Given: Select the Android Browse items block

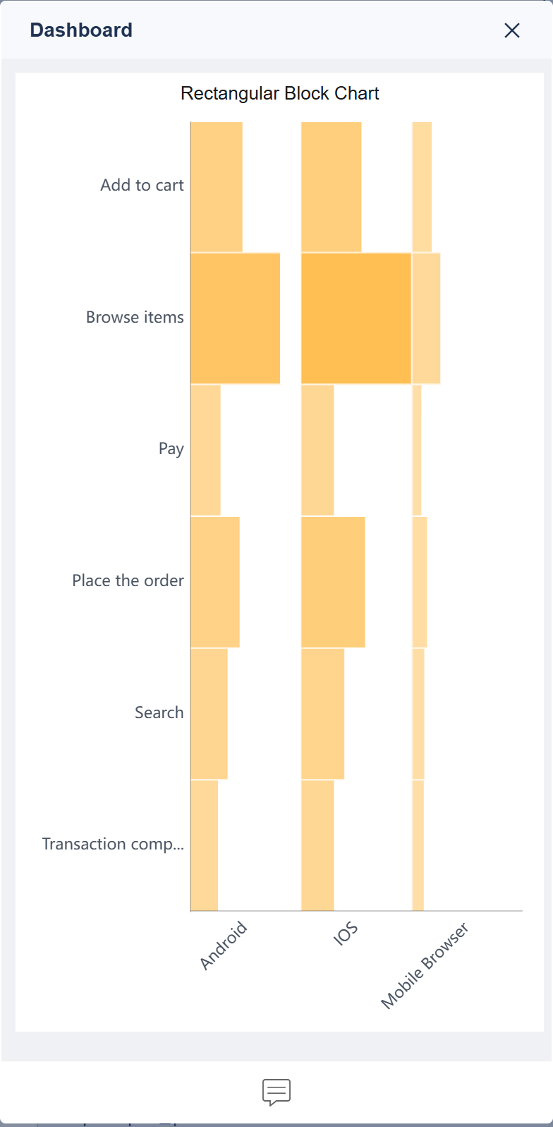Looking at the screenshot, I should [x=236, y=318].
